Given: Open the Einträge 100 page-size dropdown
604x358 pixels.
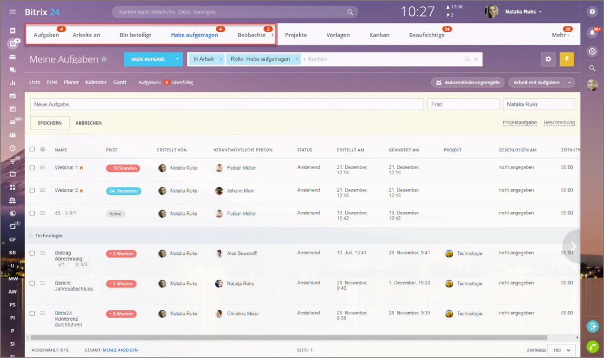Looking at the screenshot, I should [562, 350].
